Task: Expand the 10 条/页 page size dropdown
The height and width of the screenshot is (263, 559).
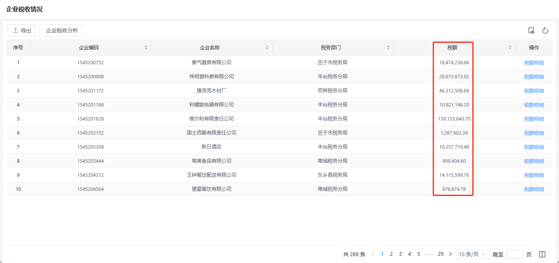Action: (472, 254)
